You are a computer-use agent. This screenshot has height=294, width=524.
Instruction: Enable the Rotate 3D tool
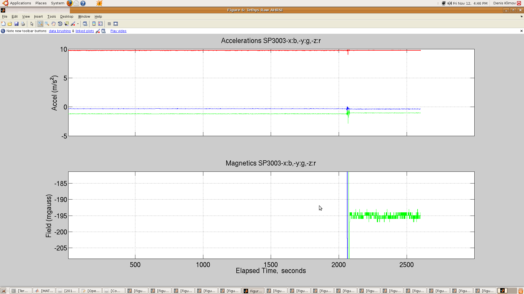[x=60, y=24]
